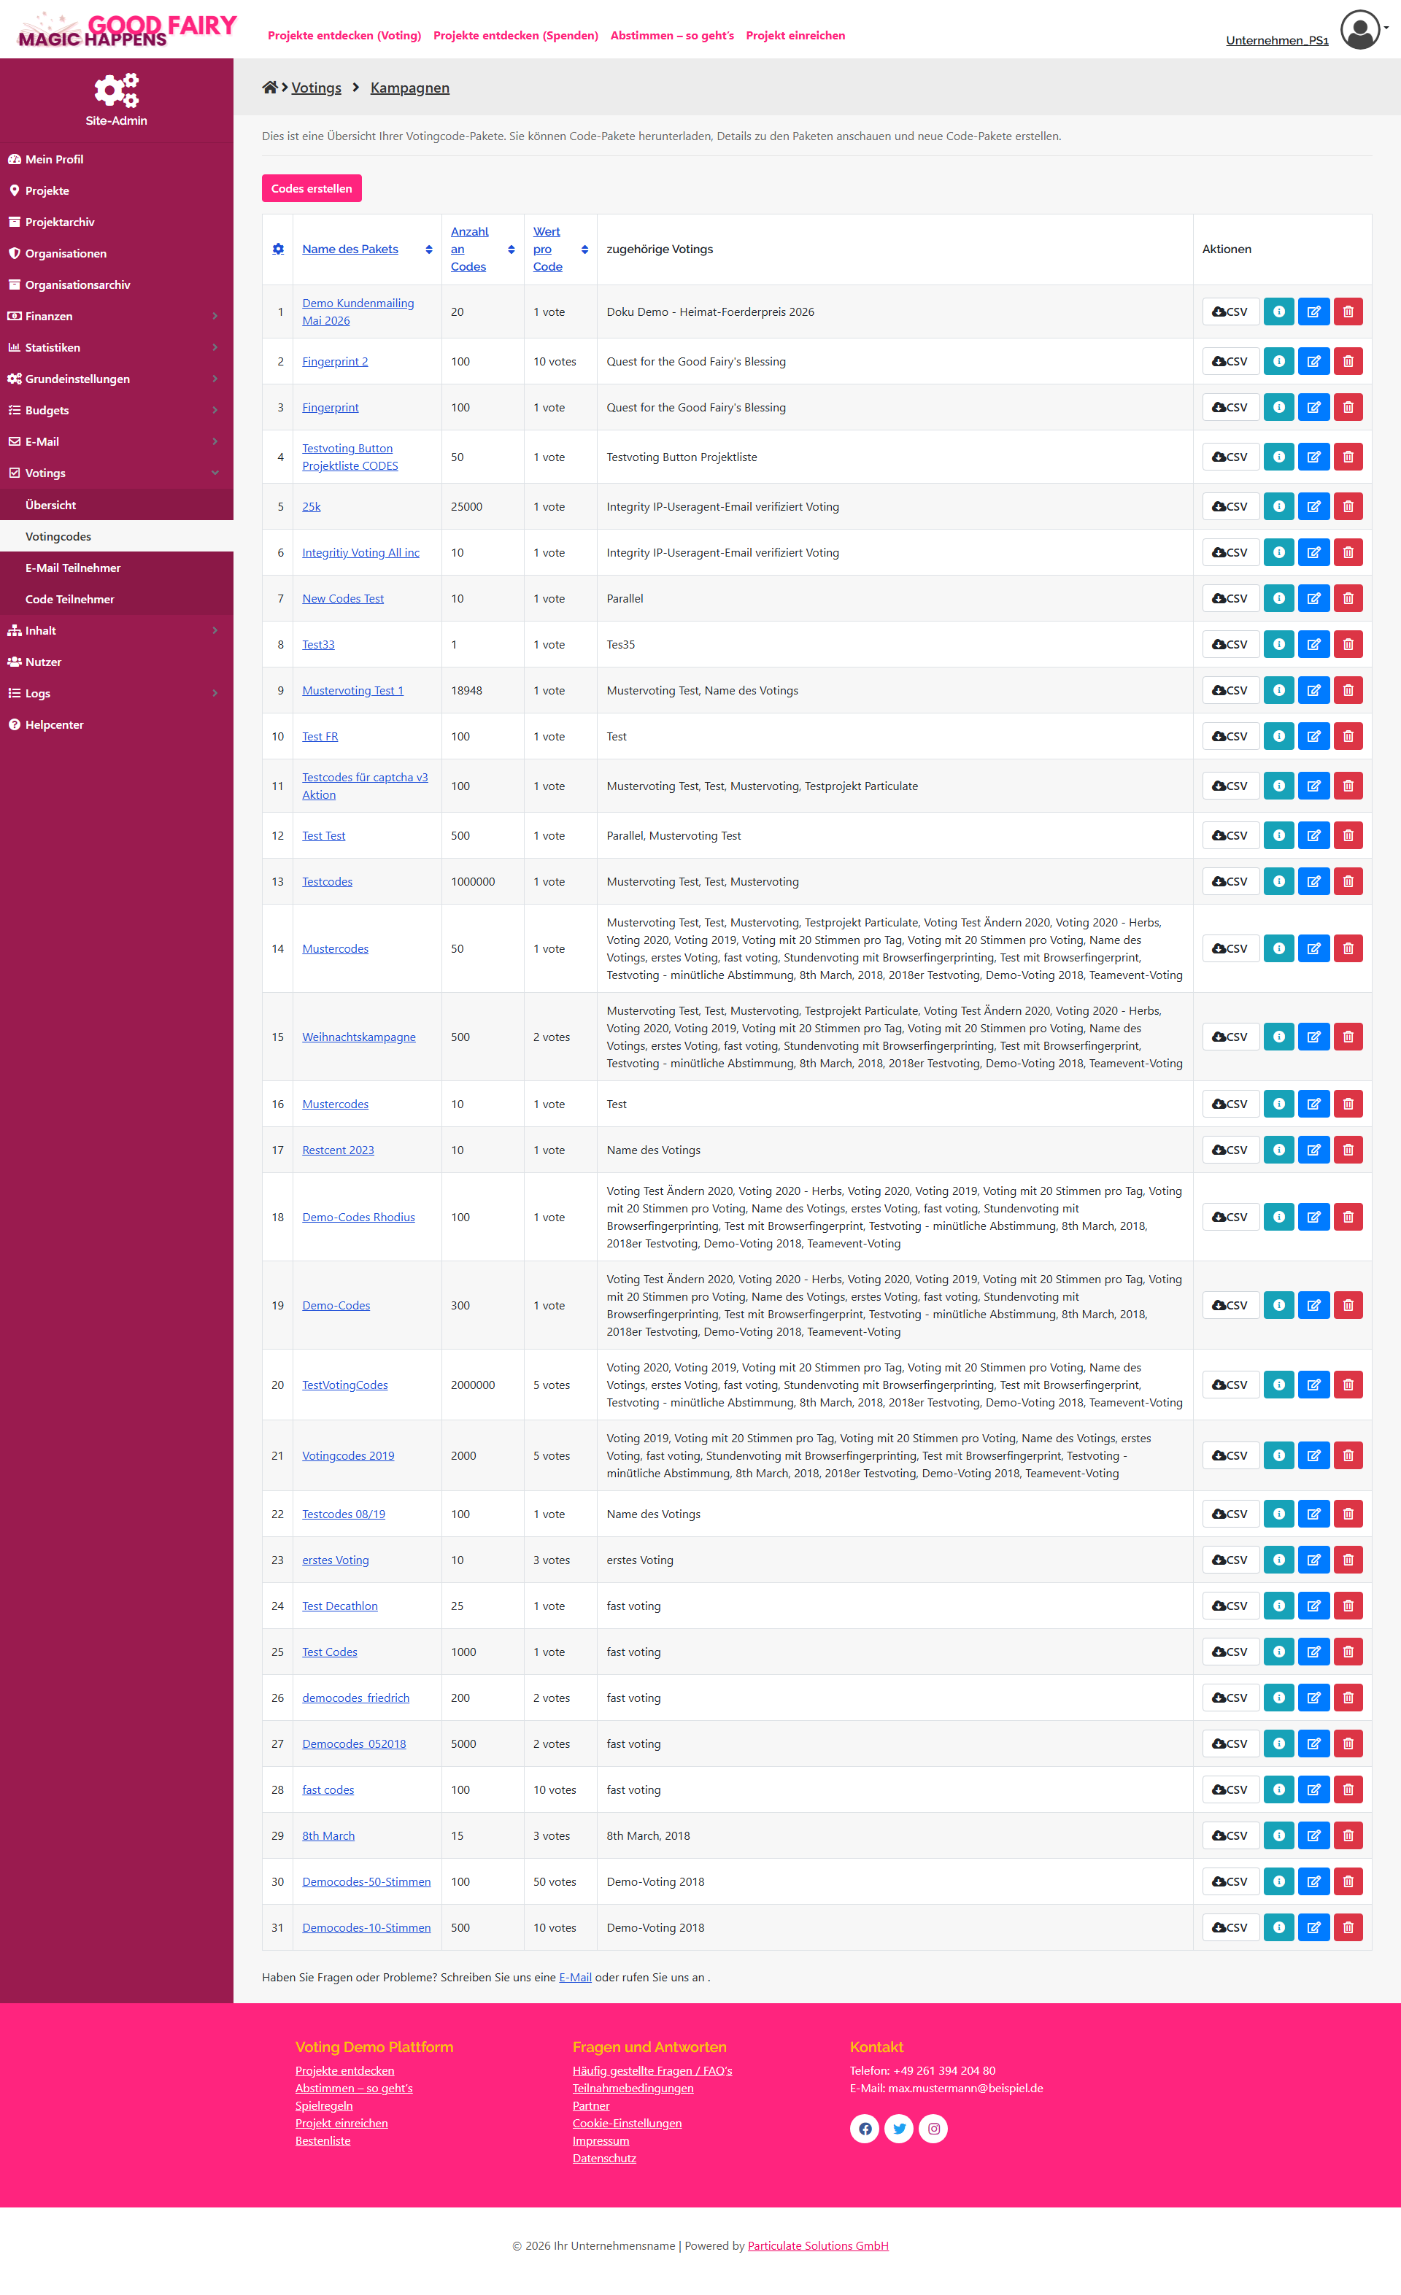Open Organisationsarchiv in sidebar
The height and width of the screenshot is (2295, 1401).
tap(117, 285)
